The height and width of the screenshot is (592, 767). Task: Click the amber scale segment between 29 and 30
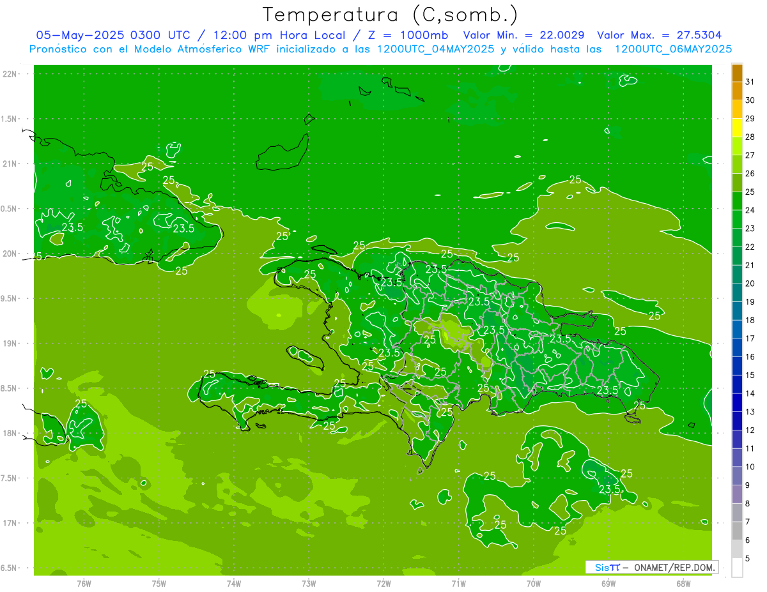[737, 109]
